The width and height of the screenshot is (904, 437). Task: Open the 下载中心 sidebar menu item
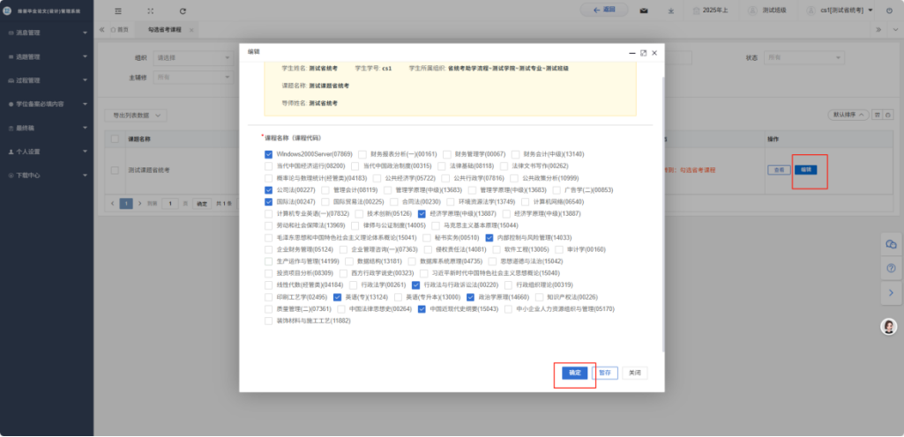(46, 174)
